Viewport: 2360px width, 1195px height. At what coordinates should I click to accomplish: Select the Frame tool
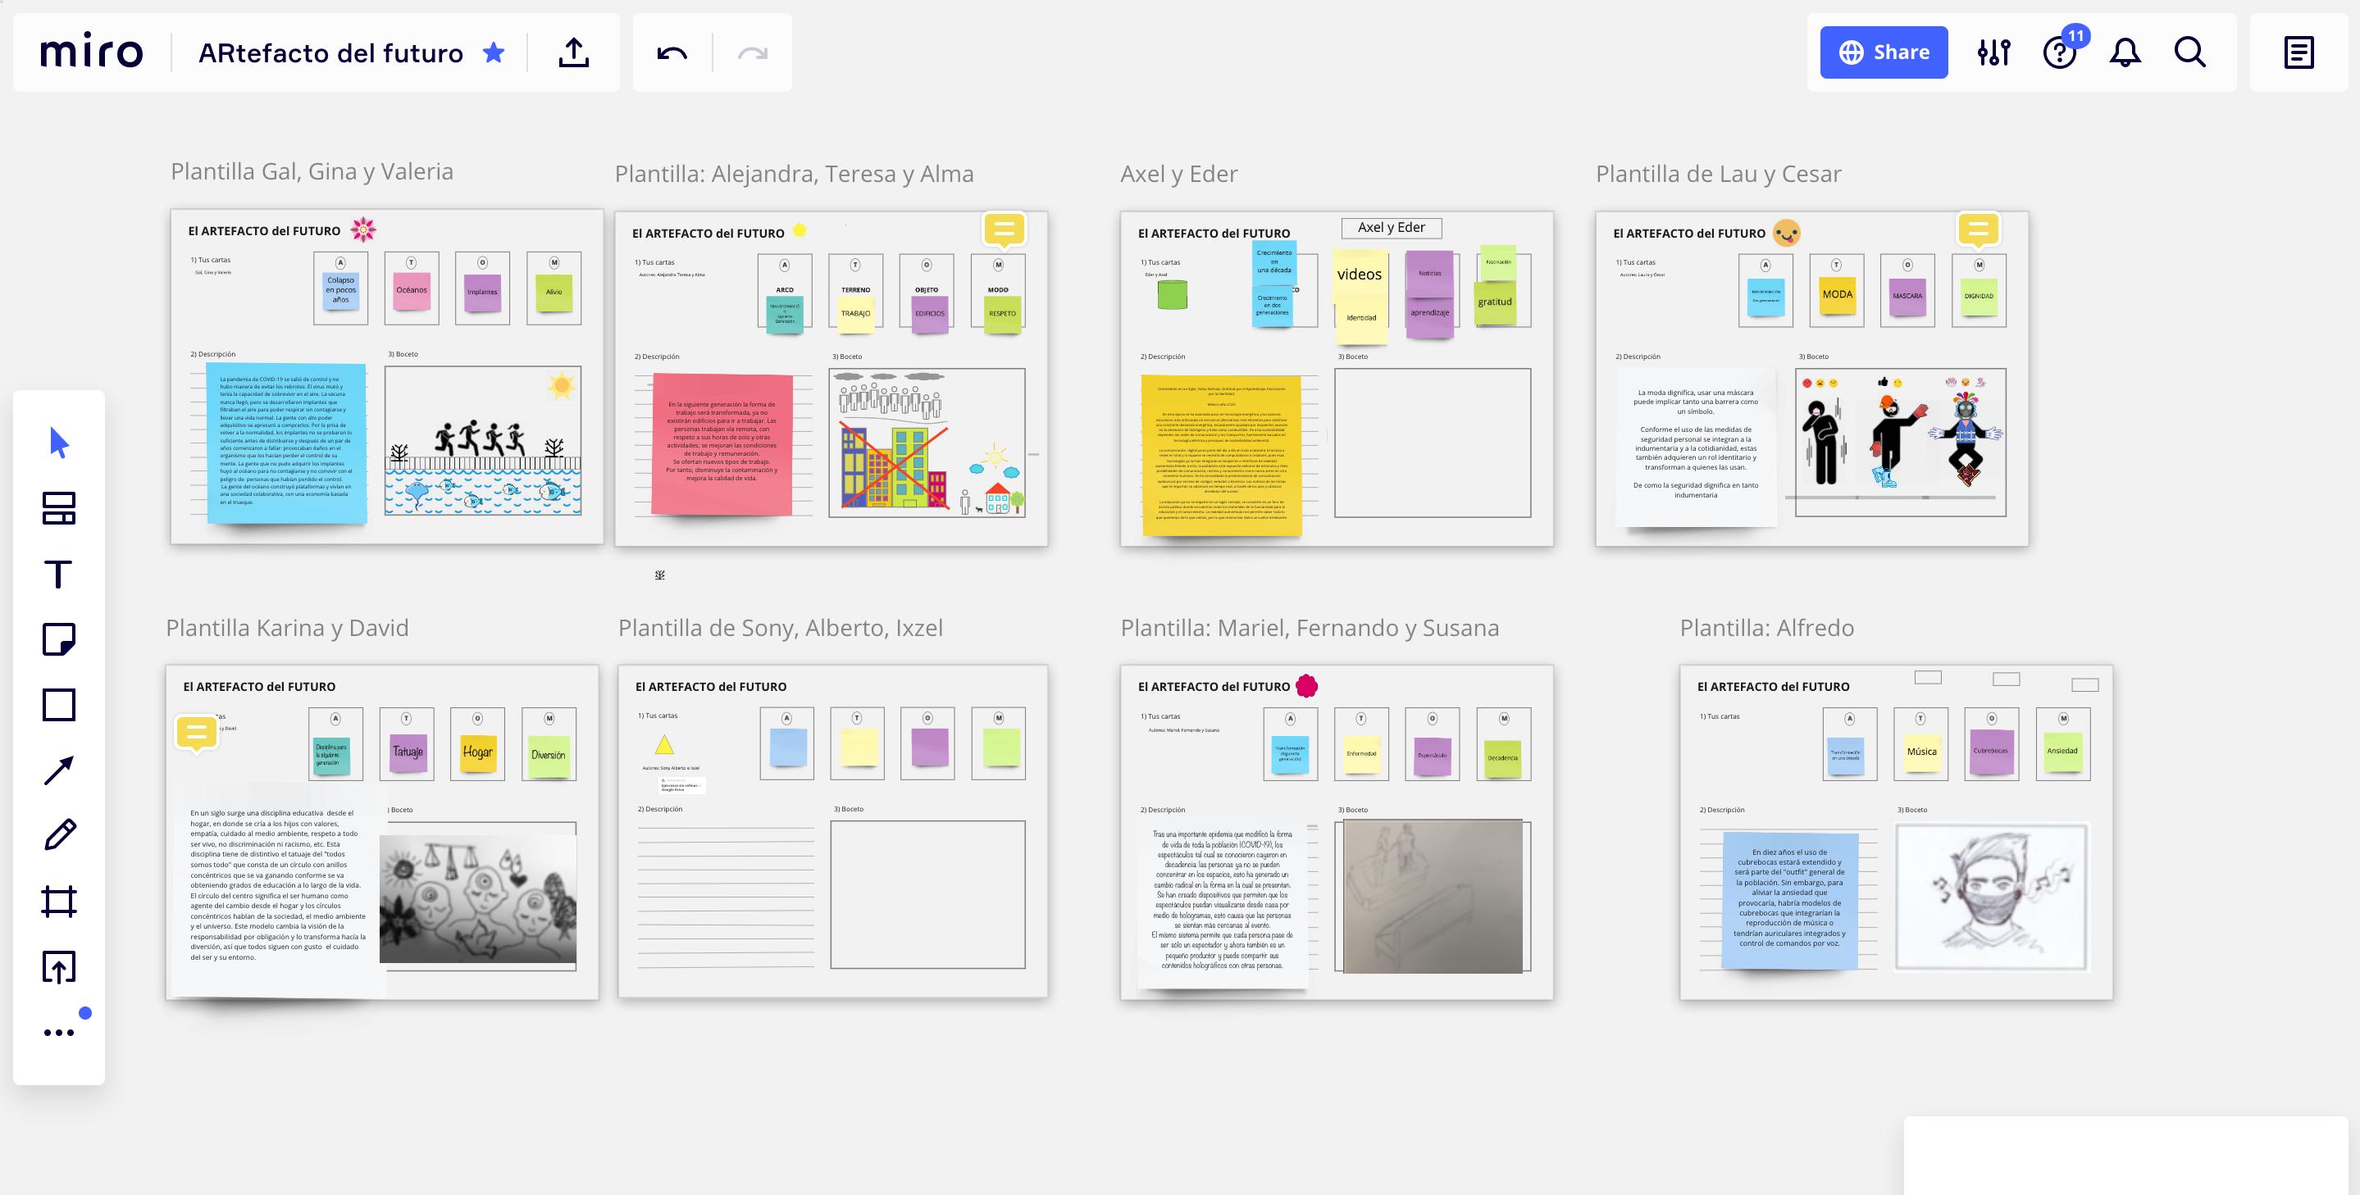point(59,901)
